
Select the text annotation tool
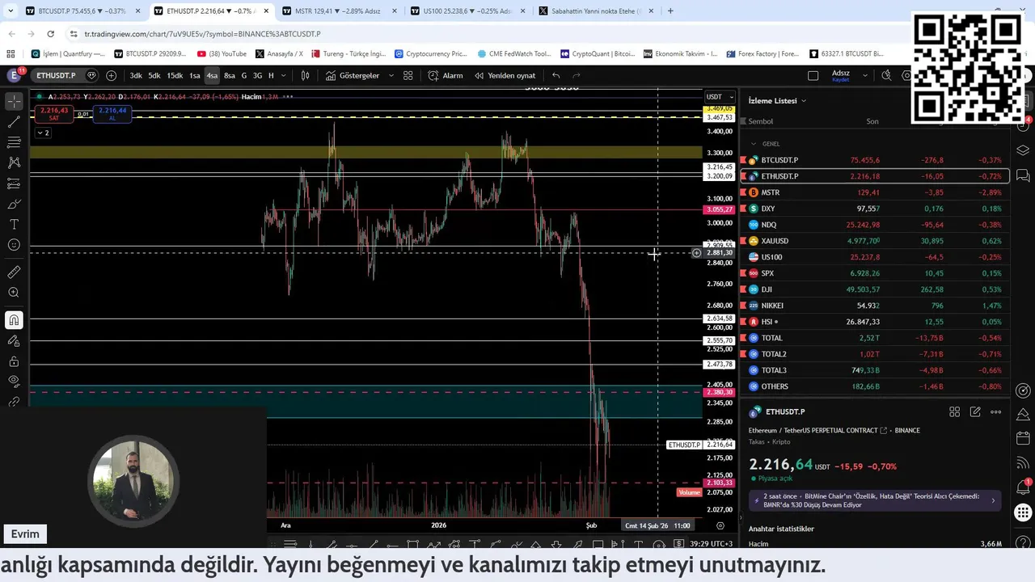[x=14, y=224]
